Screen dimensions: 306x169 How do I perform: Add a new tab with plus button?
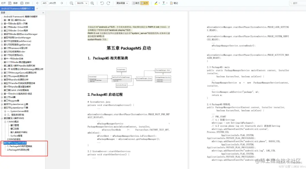click(37, 8)
